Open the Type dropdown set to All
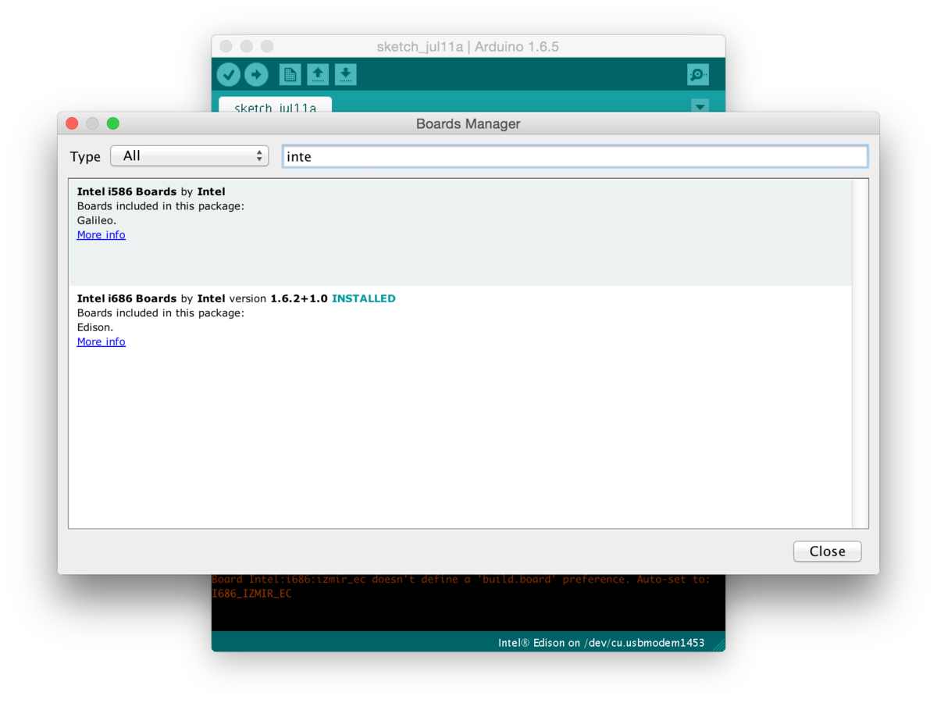937x703 pixels. click(189, 155)
